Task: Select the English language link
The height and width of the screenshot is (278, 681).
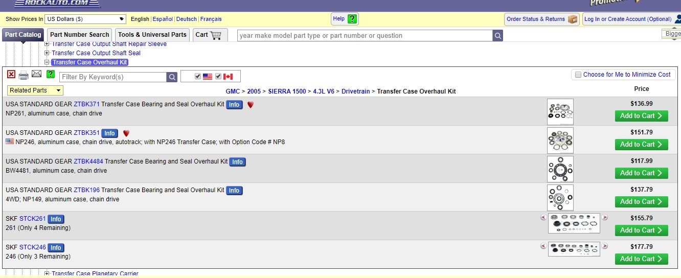Action: [x=140, y=19]
